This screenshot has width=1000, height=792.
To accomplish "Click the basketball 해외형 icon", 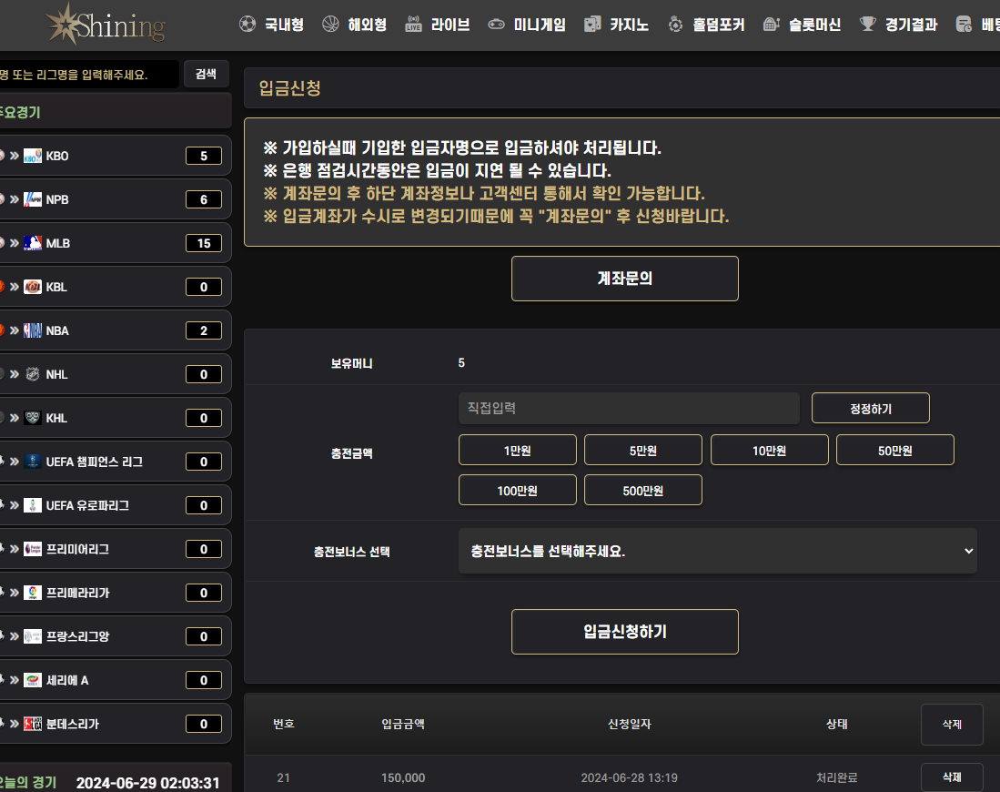I will click(330, 25).
